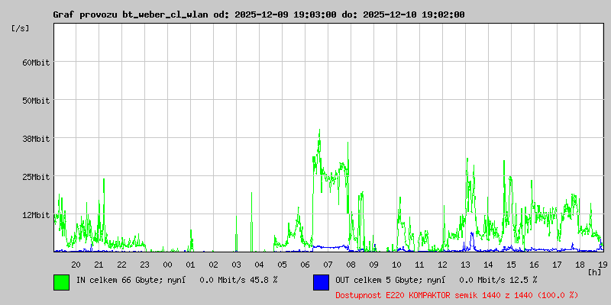Click the 08 hour x-axis label
This screenshot has height=305, width=611.
351,265
